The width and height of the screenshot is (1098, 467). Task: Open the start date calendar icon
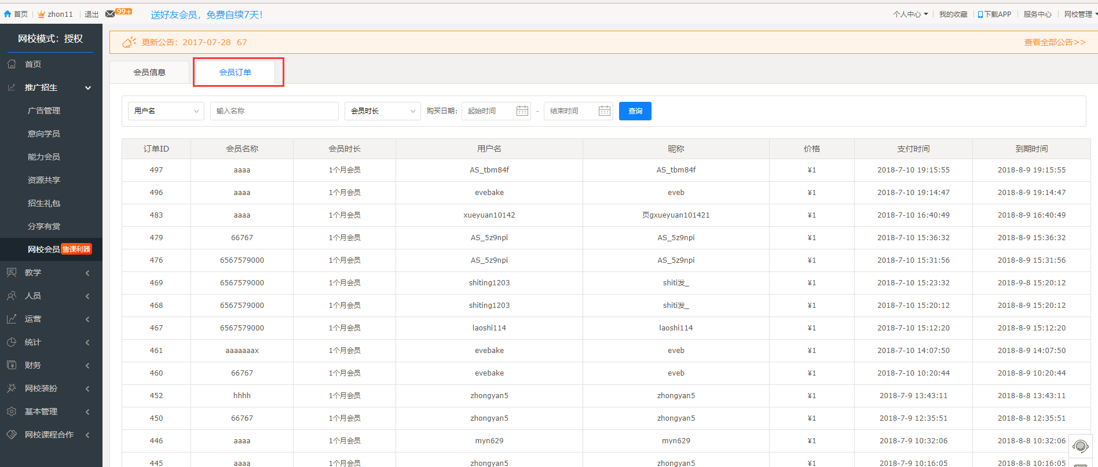click(522, 111)
